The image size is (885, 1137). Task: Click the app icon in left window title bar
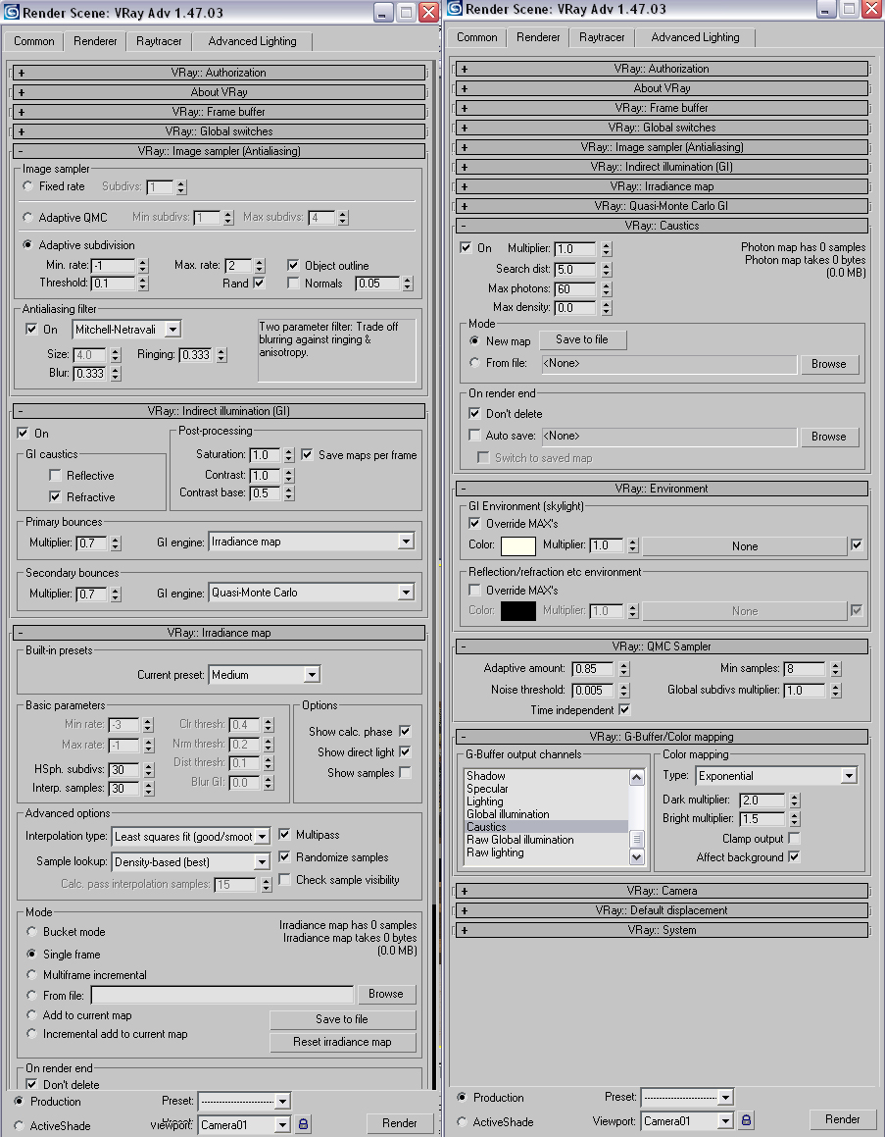click(x=12, y=12)
